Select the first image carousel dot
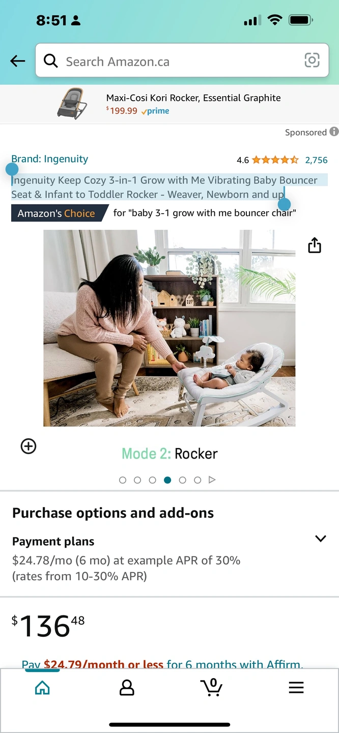This screenshot has width=339, height=733. pyautogui.click(x=123, y=480)
